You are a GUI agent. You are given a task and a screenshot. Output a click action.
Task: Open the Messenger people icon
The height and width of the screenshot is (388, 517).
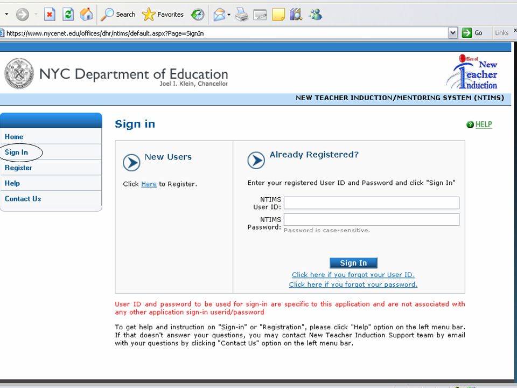pyautogui.click(x=316, y=15)
